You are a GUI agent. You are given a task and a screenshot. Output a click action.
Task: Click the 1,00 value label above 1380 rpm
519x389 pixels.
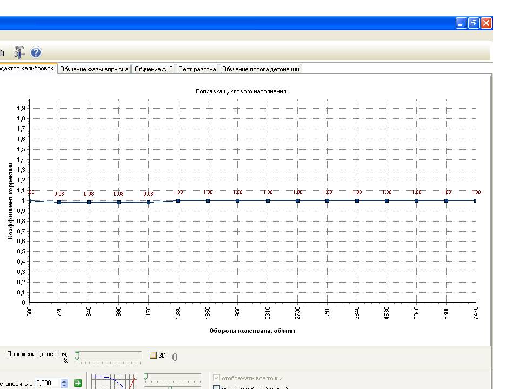click(178, 192)
